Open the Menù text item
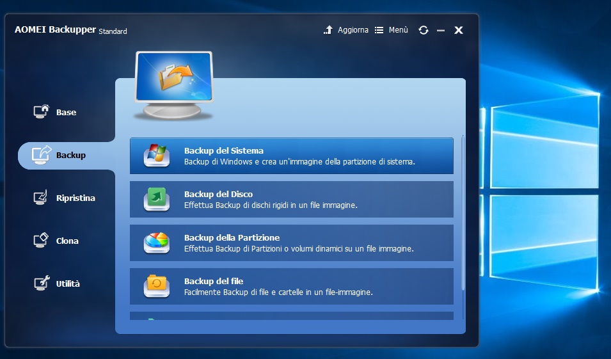The height and width of the screenshot is (359, 611). (x=398, y=30)
